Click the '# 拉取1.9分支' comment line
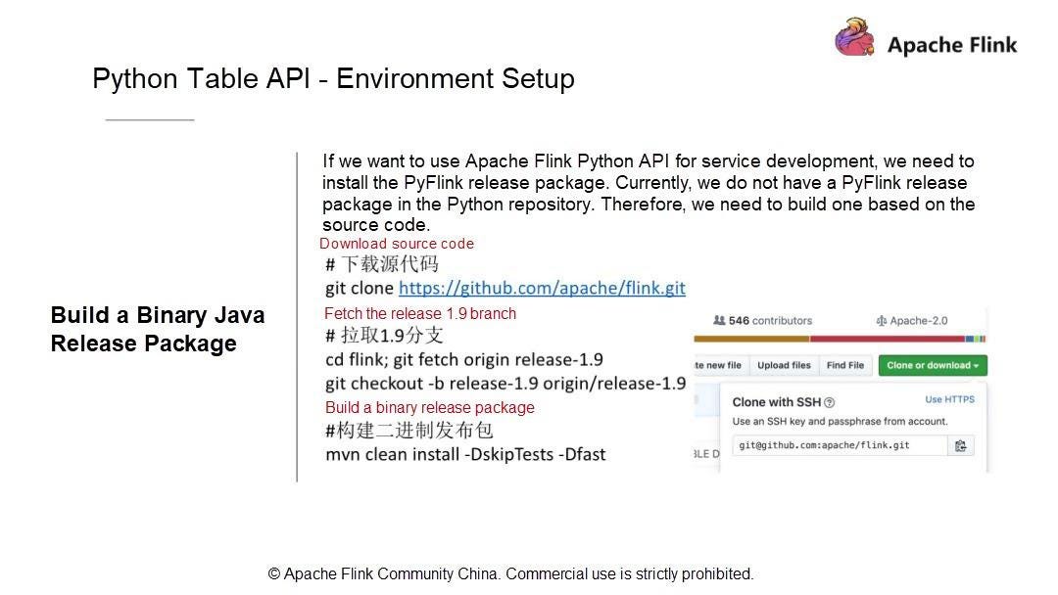Image resolution: width=1058 pixels, height=595 pixels. click(384, 336)
